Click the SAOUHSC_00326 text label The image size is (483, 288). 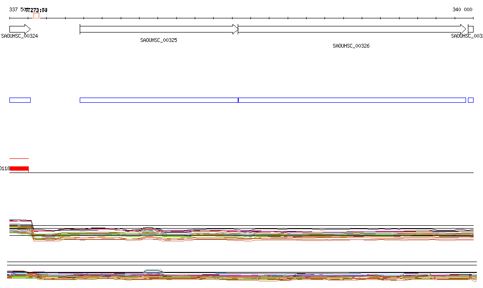pyautogui.click(x=351, y=46)
